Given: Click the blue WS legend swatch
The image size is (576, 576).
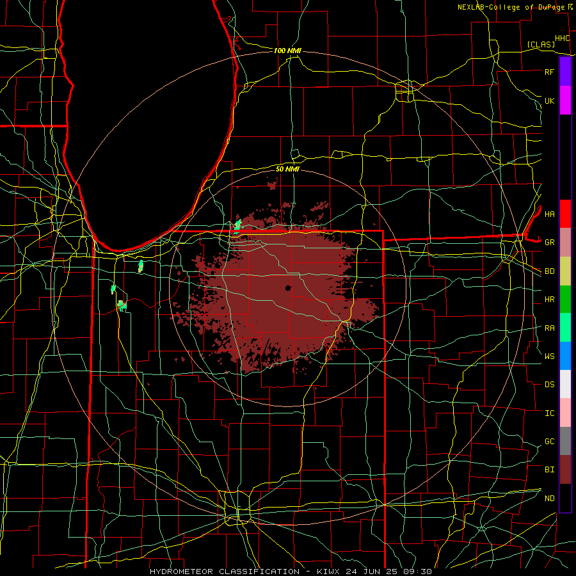Looking at the screenshot, I should click(565, 356).
